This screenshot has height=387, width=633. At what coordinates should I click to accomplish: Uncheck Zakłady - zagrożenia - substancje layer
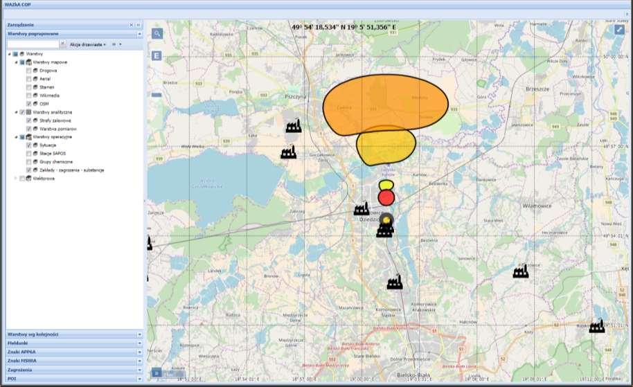[x=28, y=170]
